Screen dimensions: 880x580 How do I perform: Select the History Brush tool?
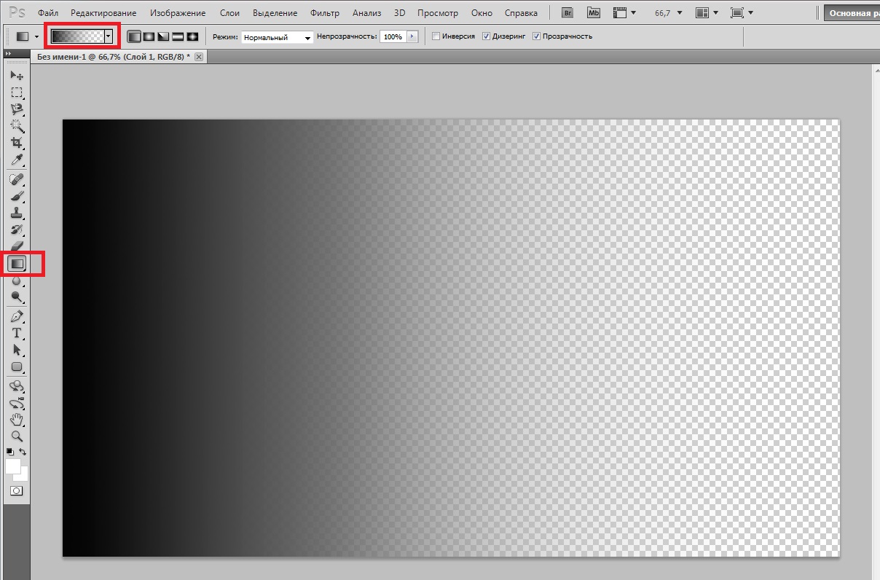point(16,230)
